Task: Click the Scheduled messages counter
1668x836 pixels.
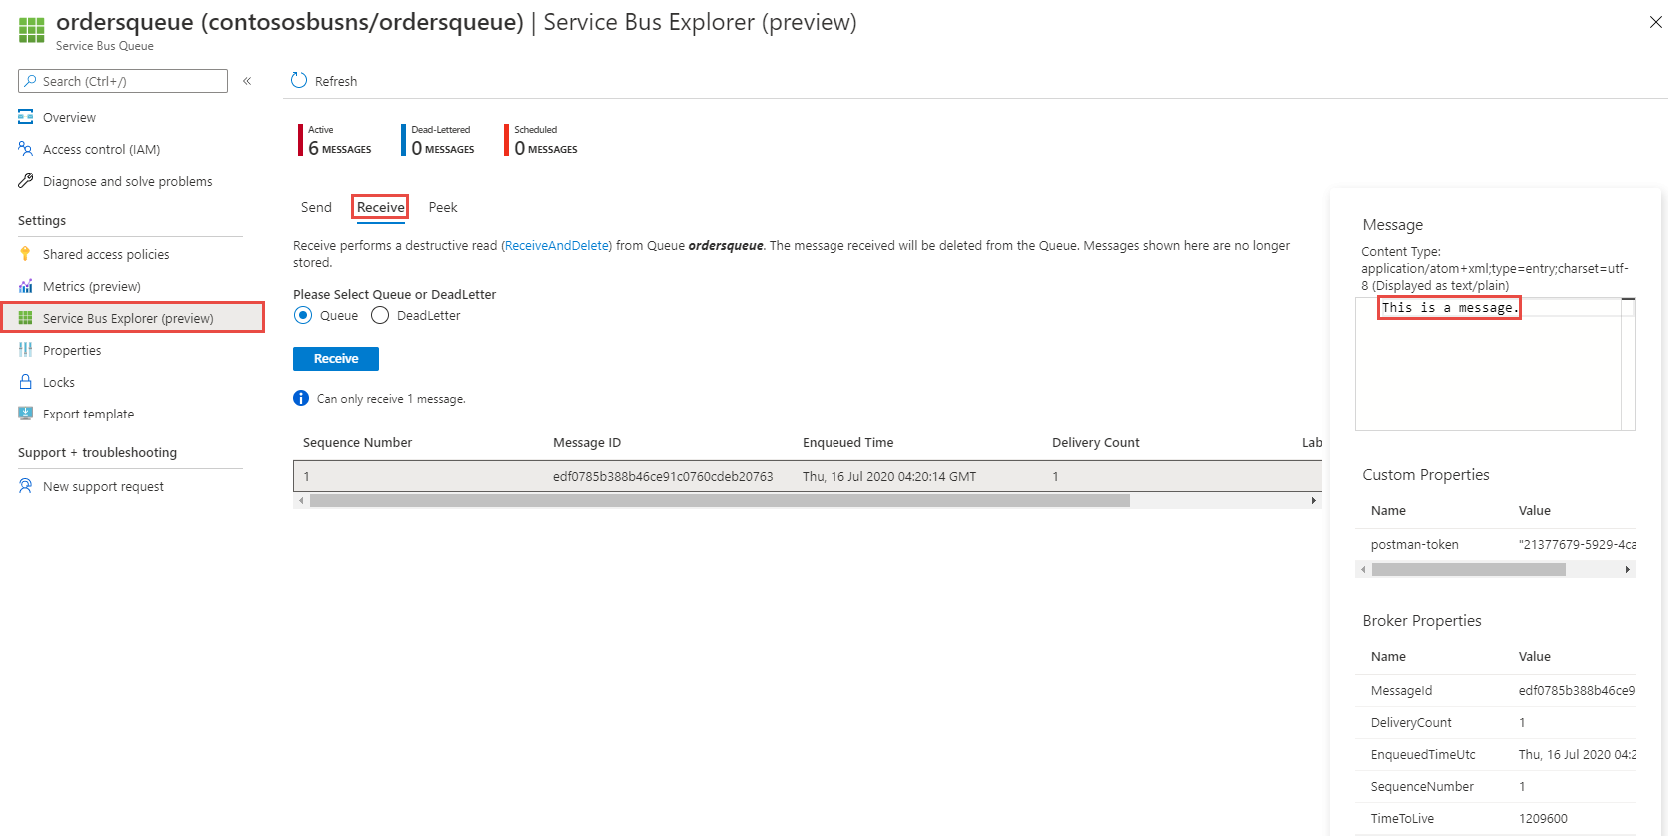Action: [x=543, y=140]
